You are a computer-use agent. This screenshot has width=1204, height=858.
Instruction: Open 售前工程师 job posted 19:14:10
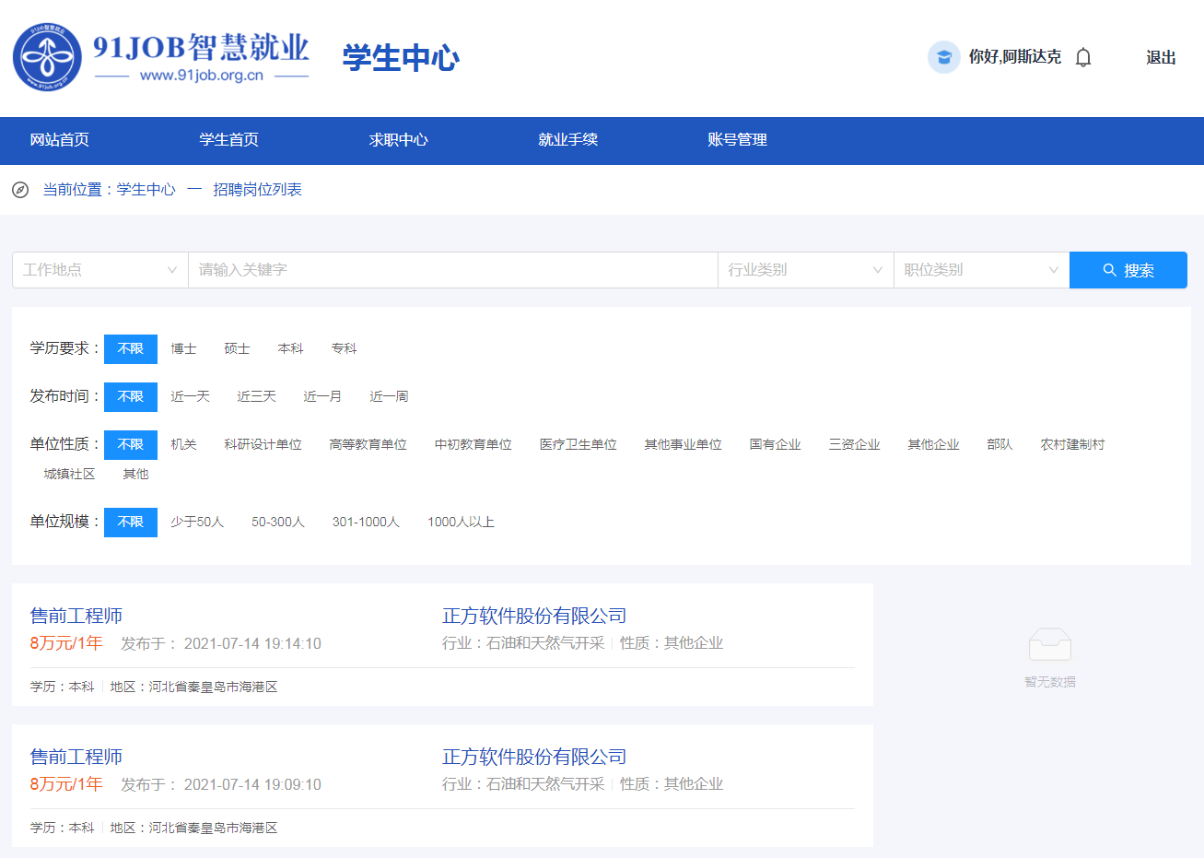(x=76, y=616)
